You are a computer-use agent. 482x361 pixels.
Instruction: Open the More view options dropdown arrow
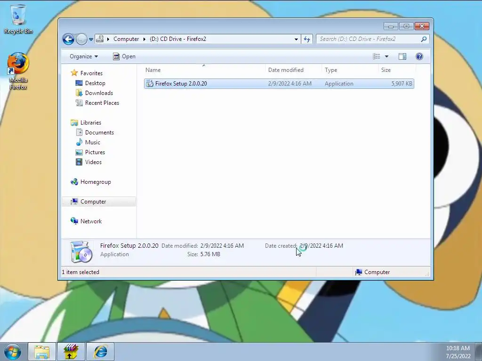387,56
